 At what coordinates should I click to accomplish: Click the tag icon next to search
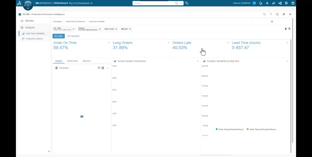click(x=187, y=3)
